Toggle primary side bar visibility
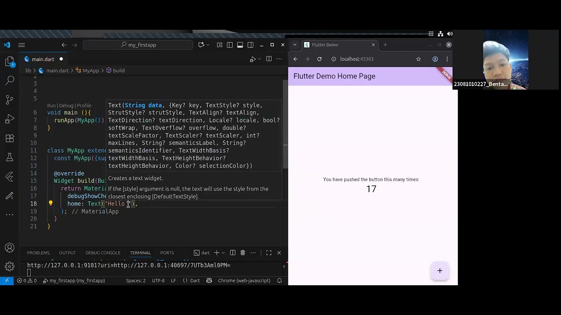Viewport: 561px width, 315px height. coord(230,45)
